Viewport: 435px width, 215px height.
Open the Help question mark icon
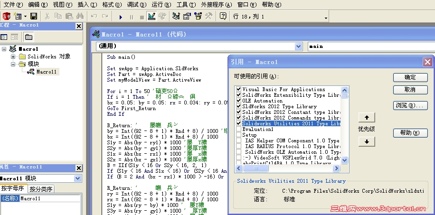pyautogui.click(x=223, y=16)
